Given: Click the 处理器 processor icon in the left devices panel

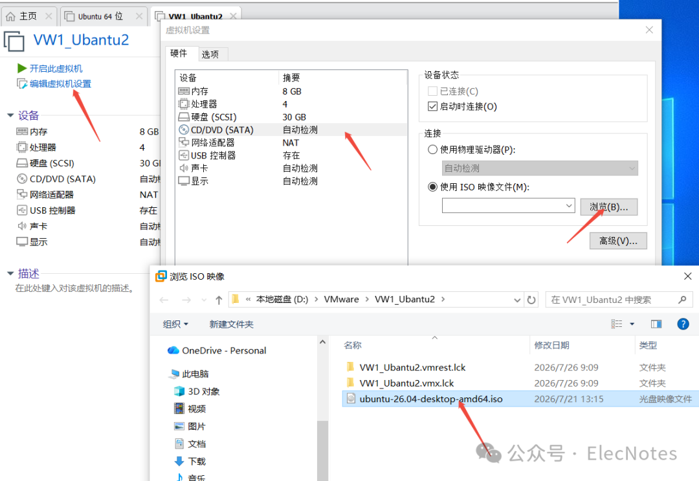Looking at the screenshot, I should pos(22,147).
